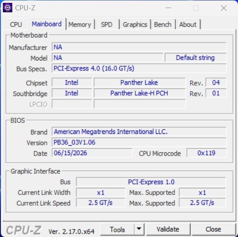The height and width of the screenshot is (237, 238).
Task: Open the About tab
Action: (x=188, y=25)
